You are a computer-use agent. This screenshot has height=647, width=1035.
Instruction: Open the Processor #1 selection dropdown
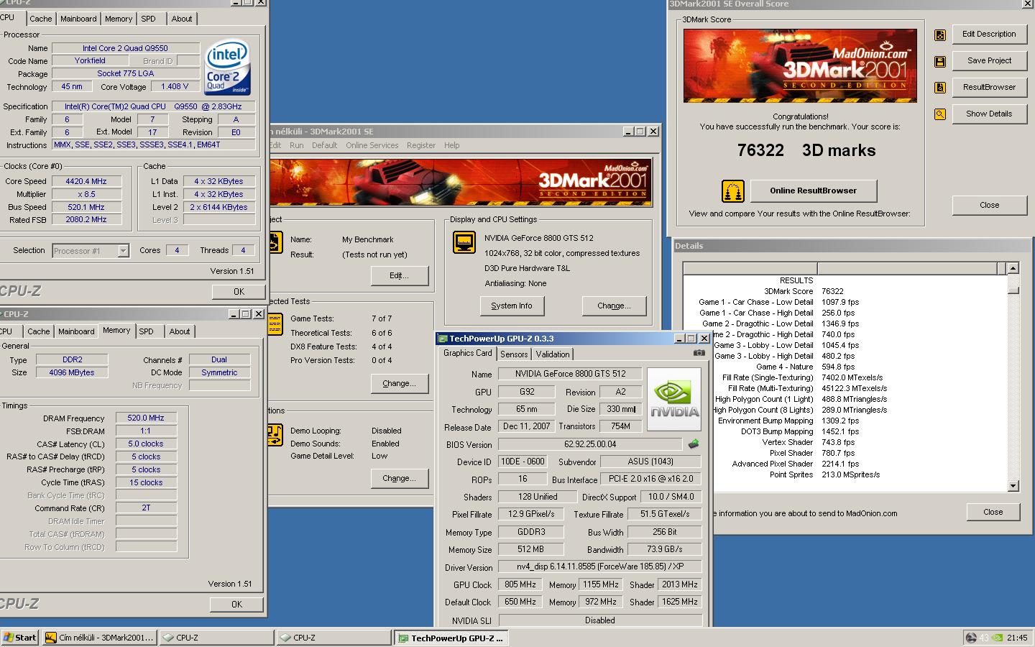pyautogui.click(x=123, y=251)
